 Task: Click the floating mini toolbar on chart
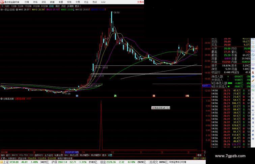tap(161, 108)
